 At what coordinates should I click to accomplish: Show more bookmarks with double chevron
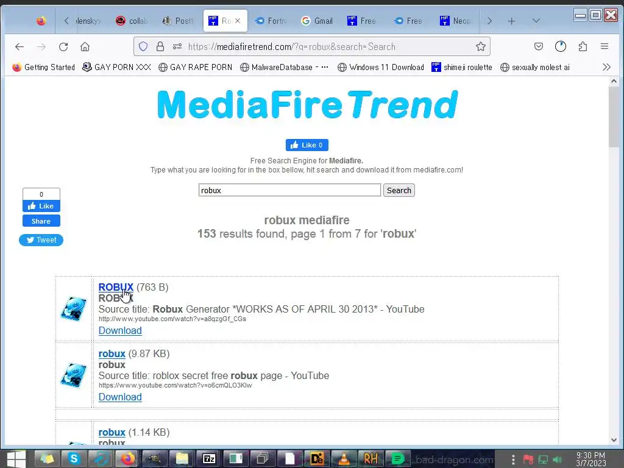[x=606, y=67]
